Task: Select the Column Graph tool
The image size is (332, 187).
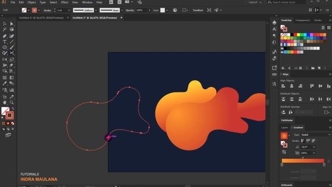Action: [x=11, y=90]
